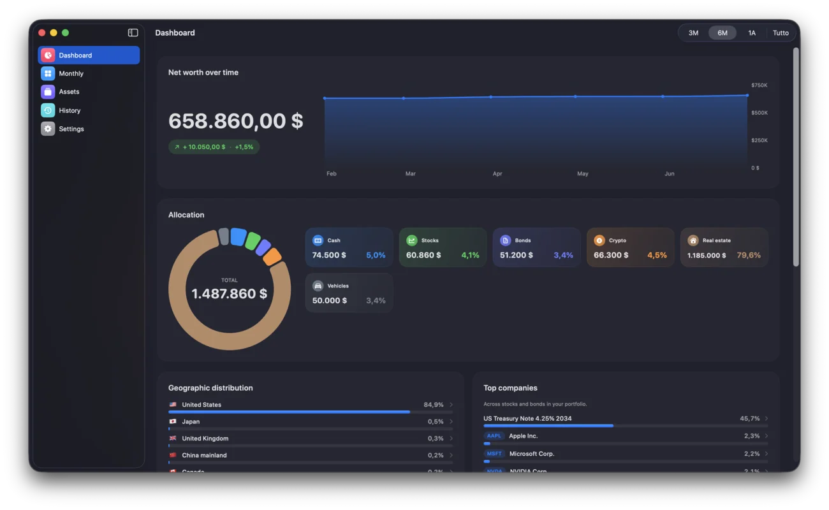Screen dimensions: 829x510
Task: Expand the United States row chevron
Action: (x=451, y=405)
